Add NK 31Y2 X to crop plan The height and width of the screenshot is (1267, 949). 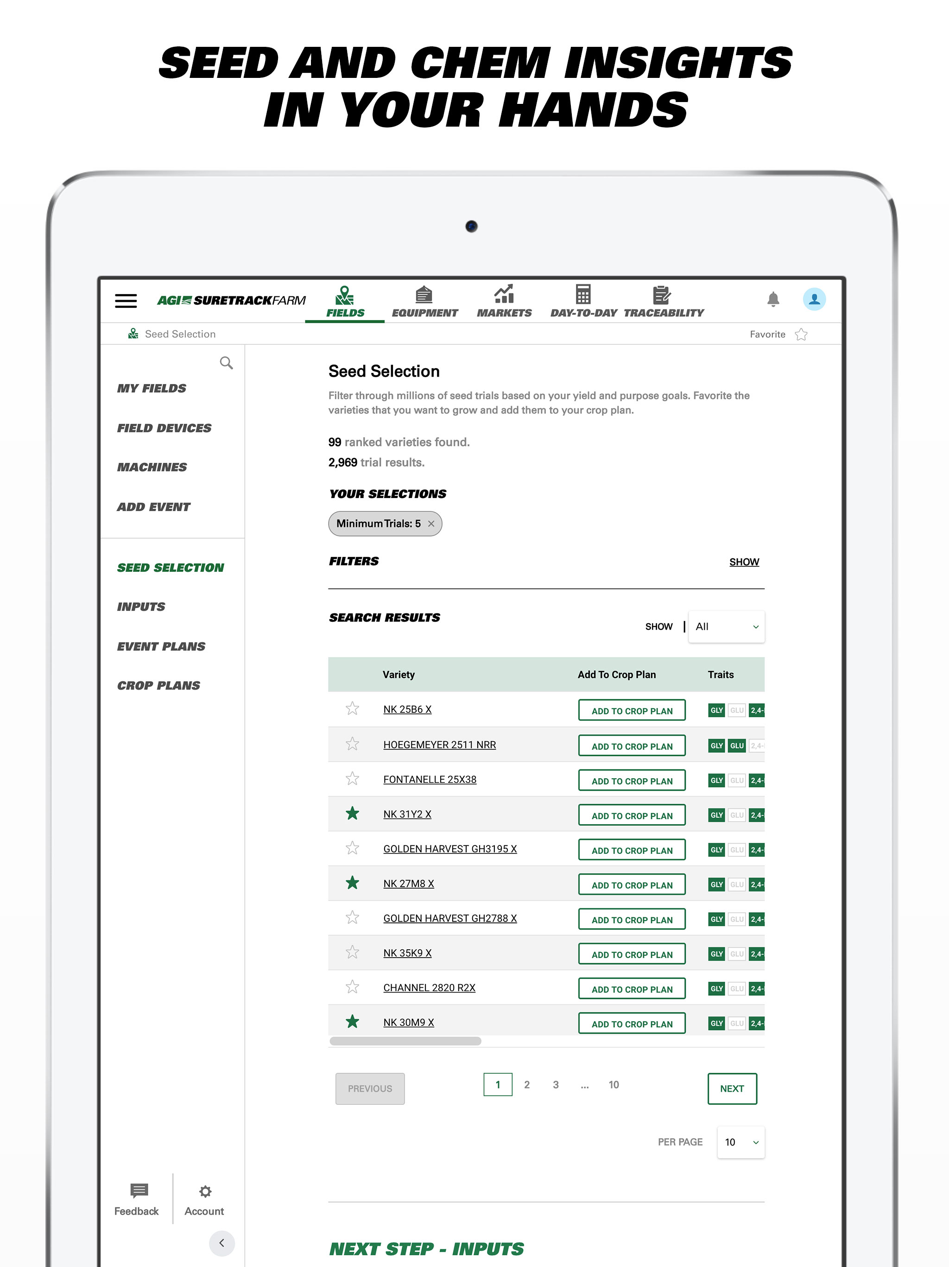pyautogui.click(x=632, y=816)
